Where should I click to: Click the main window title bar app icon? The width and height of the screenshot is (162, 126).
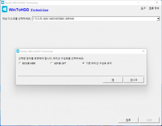coord(3,2)
